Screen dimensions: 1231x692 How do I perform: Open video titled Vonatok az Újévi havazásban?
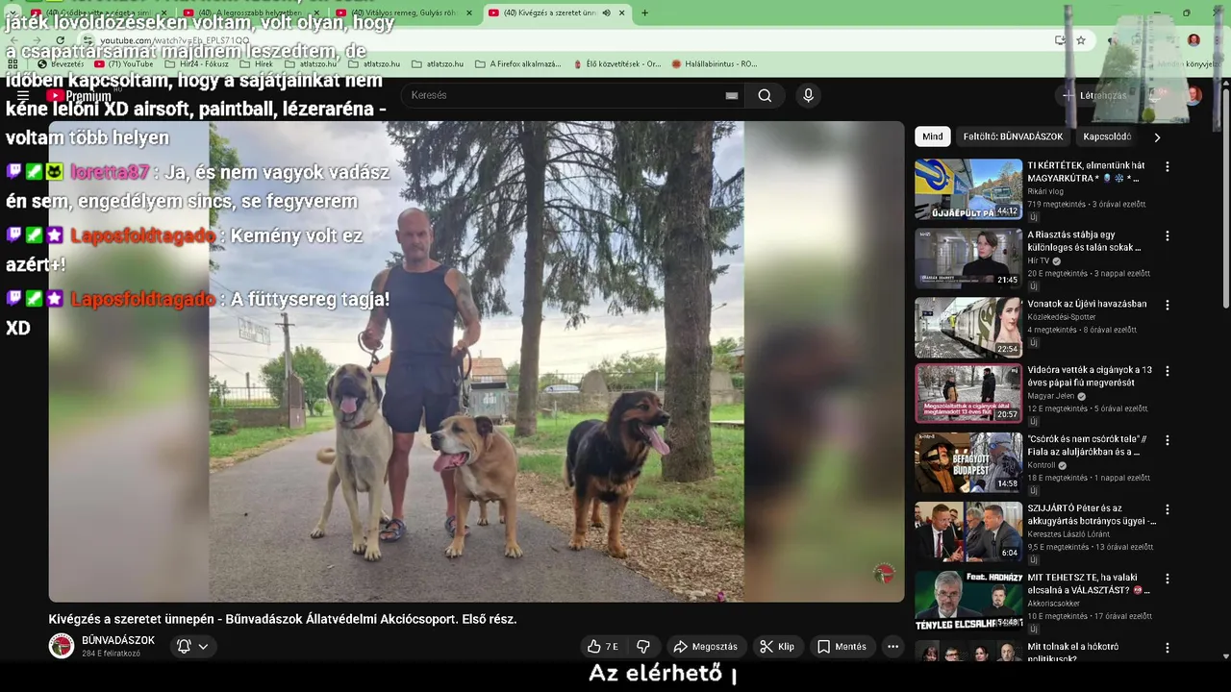point(1087,304)
